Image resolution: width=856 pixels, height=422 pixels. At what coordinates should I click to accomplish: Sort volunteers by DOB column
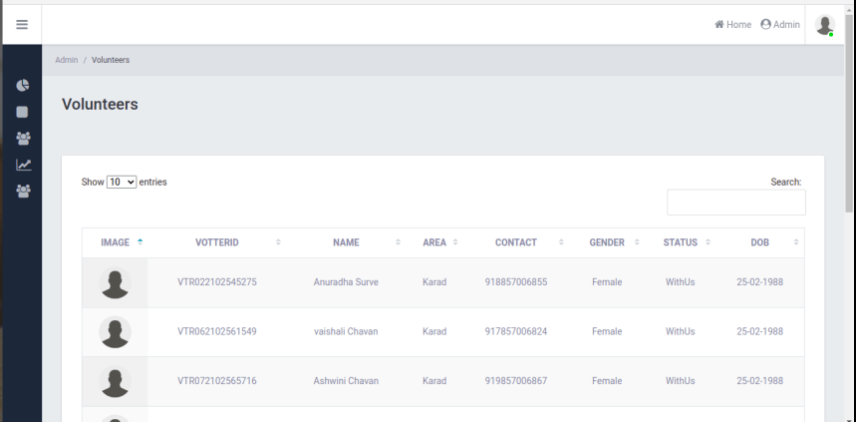click(x=760, y=242)
